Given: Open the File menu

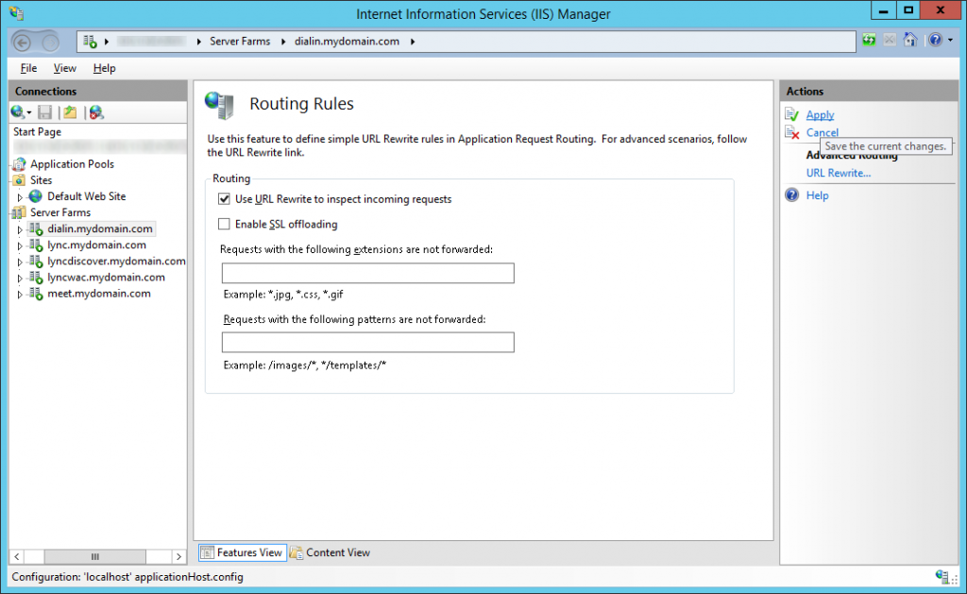Looking at the screenshot, I should pyautogui.click(x=28, y=68).
